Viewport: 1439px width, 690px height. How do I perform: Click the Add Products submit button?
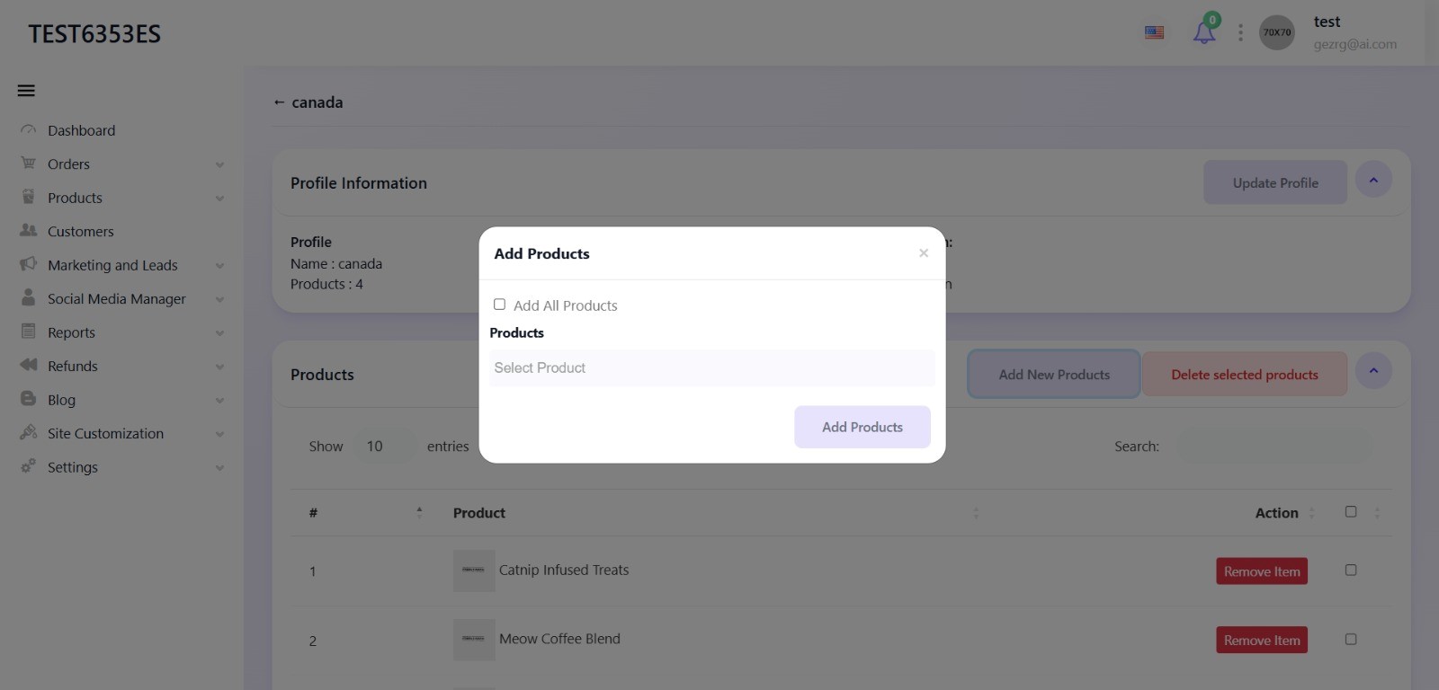(x=863, y=427)
